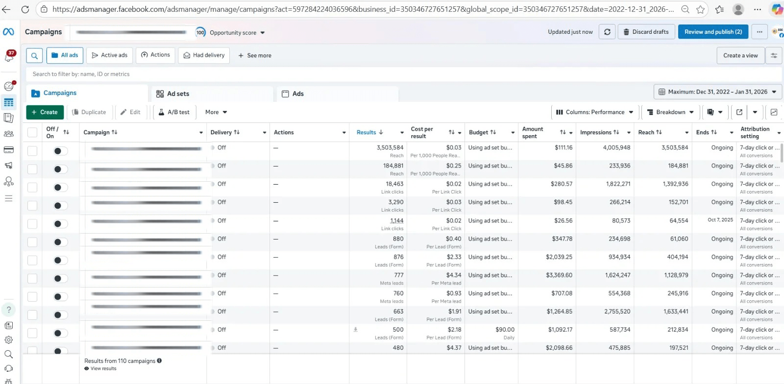Open billing card icon in sidebar

pyautogui.click(x=8, y=150)
